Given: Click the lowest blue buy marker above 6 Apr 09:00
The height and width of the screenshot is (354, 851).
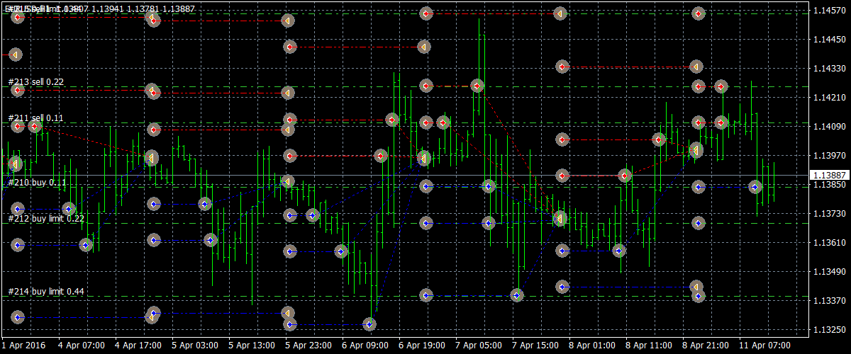Looking at the screenshot, I should [369, 324].
